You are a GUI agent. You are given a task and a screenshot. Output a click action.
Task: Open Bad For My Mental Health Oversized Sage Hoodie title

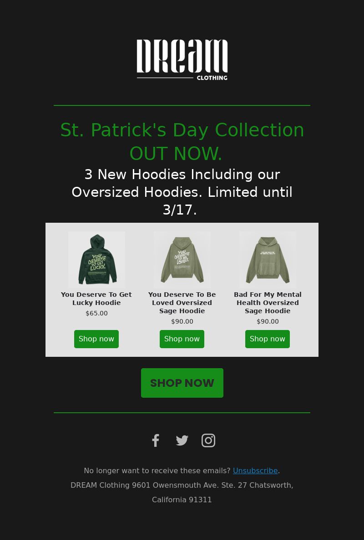coord(268,303)
